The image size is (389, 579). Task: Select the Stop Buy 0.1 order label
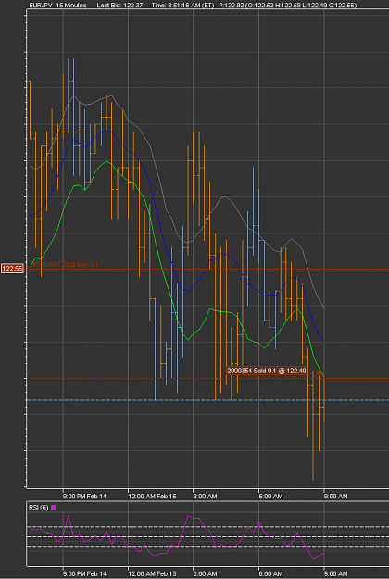(x=64, y=264)
